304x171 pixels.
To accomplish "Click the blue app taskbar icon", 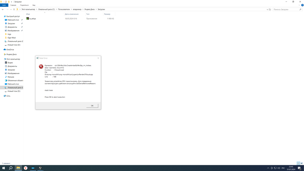I will [33, 168].
